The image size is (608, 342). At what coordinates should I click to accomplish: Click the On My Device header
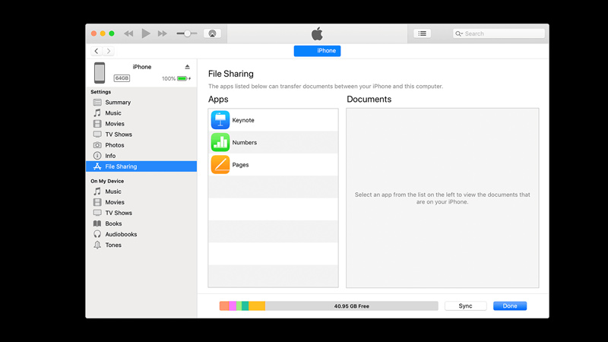[107, 181]
